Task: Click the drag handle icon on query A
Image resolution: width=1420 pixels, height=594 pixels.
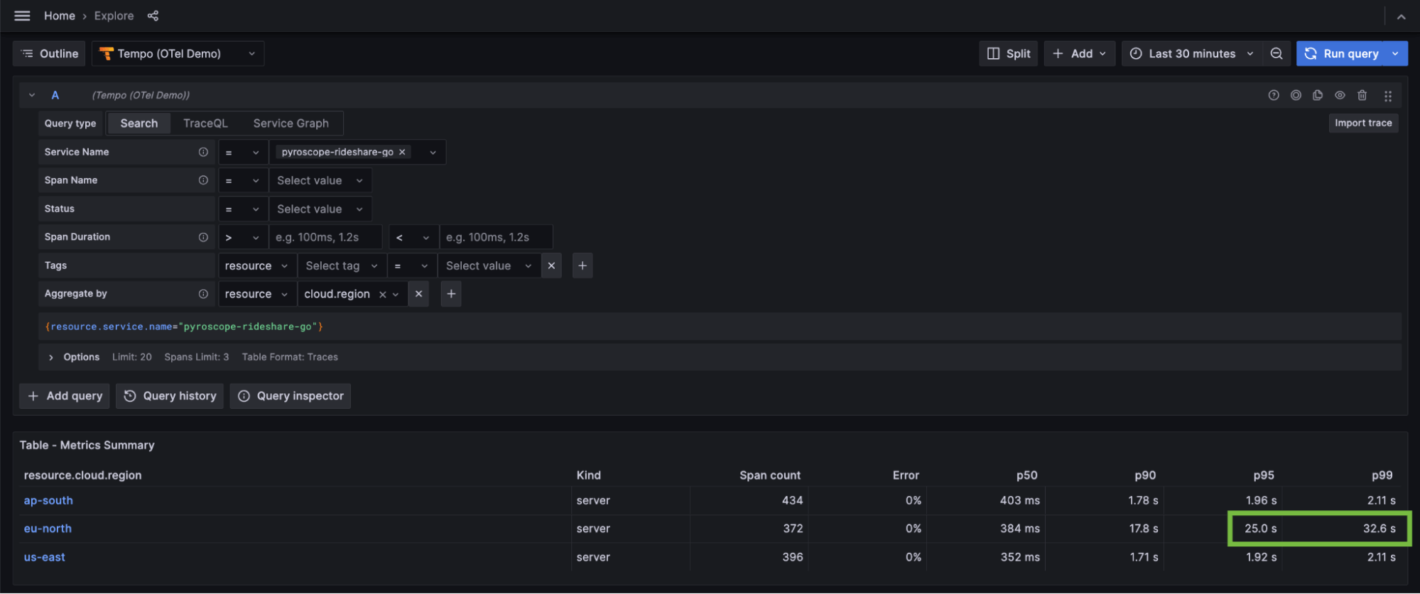Action: (1387, 96)
